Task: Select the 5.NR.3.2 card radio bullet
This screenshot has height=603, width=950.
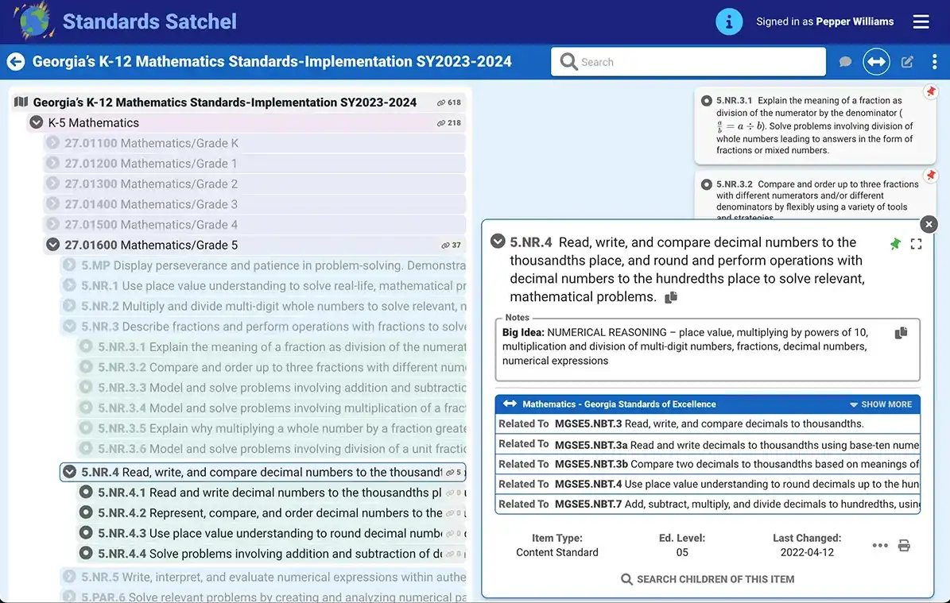Action: click(707, 184)
